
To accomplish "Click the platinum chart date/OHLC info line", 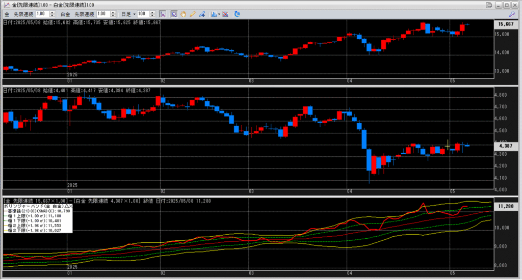I will pos(77,91).
